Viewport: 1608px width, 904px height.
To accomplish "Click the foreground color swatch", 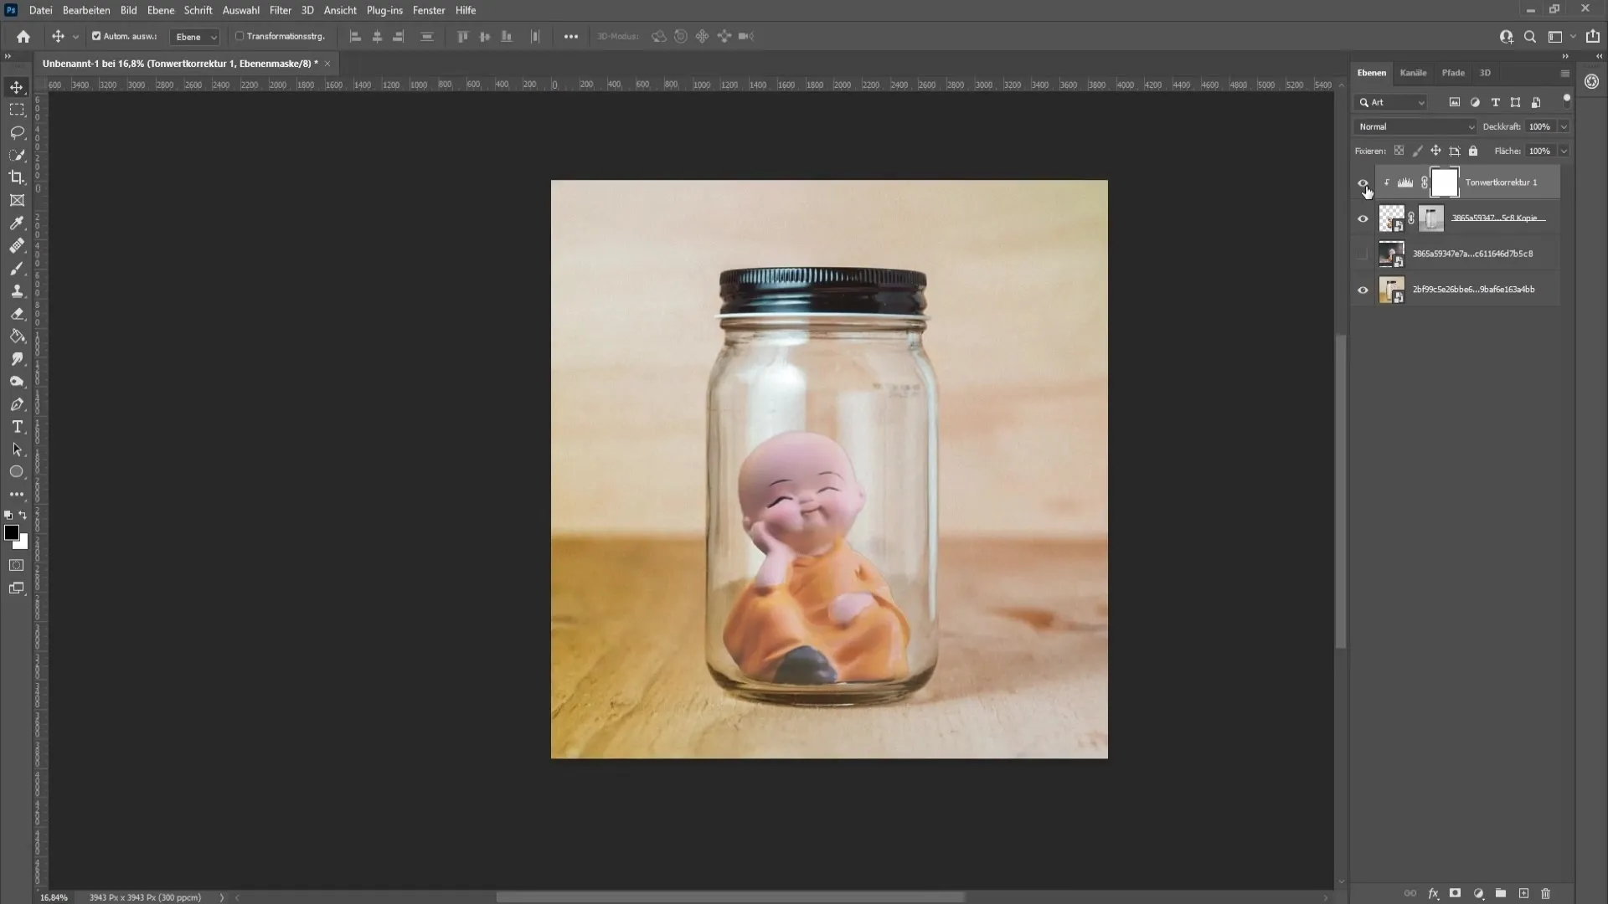I will point(11,532).
